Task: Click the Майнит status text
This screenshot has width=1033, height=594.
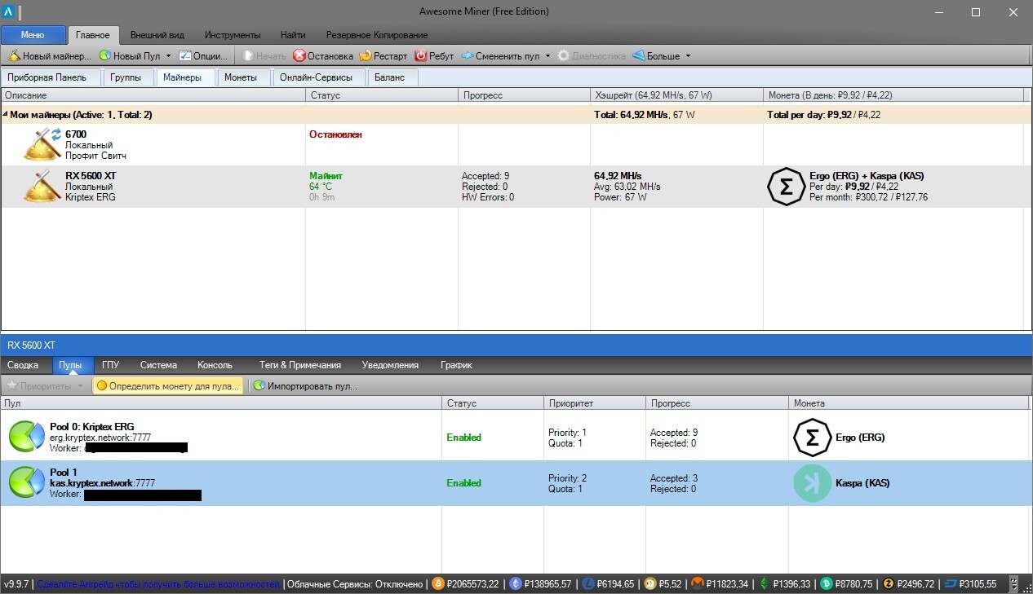Action: coord(326,176)
